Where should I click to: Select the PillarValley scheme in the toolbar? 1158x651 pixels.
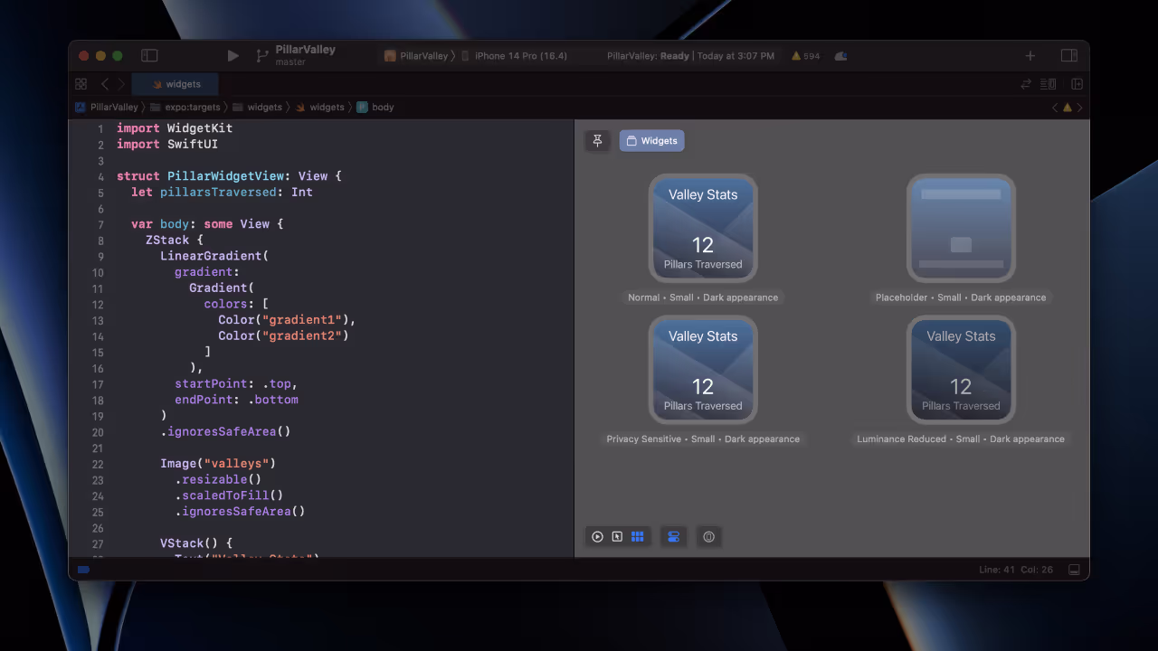click(x=416, y=56)
